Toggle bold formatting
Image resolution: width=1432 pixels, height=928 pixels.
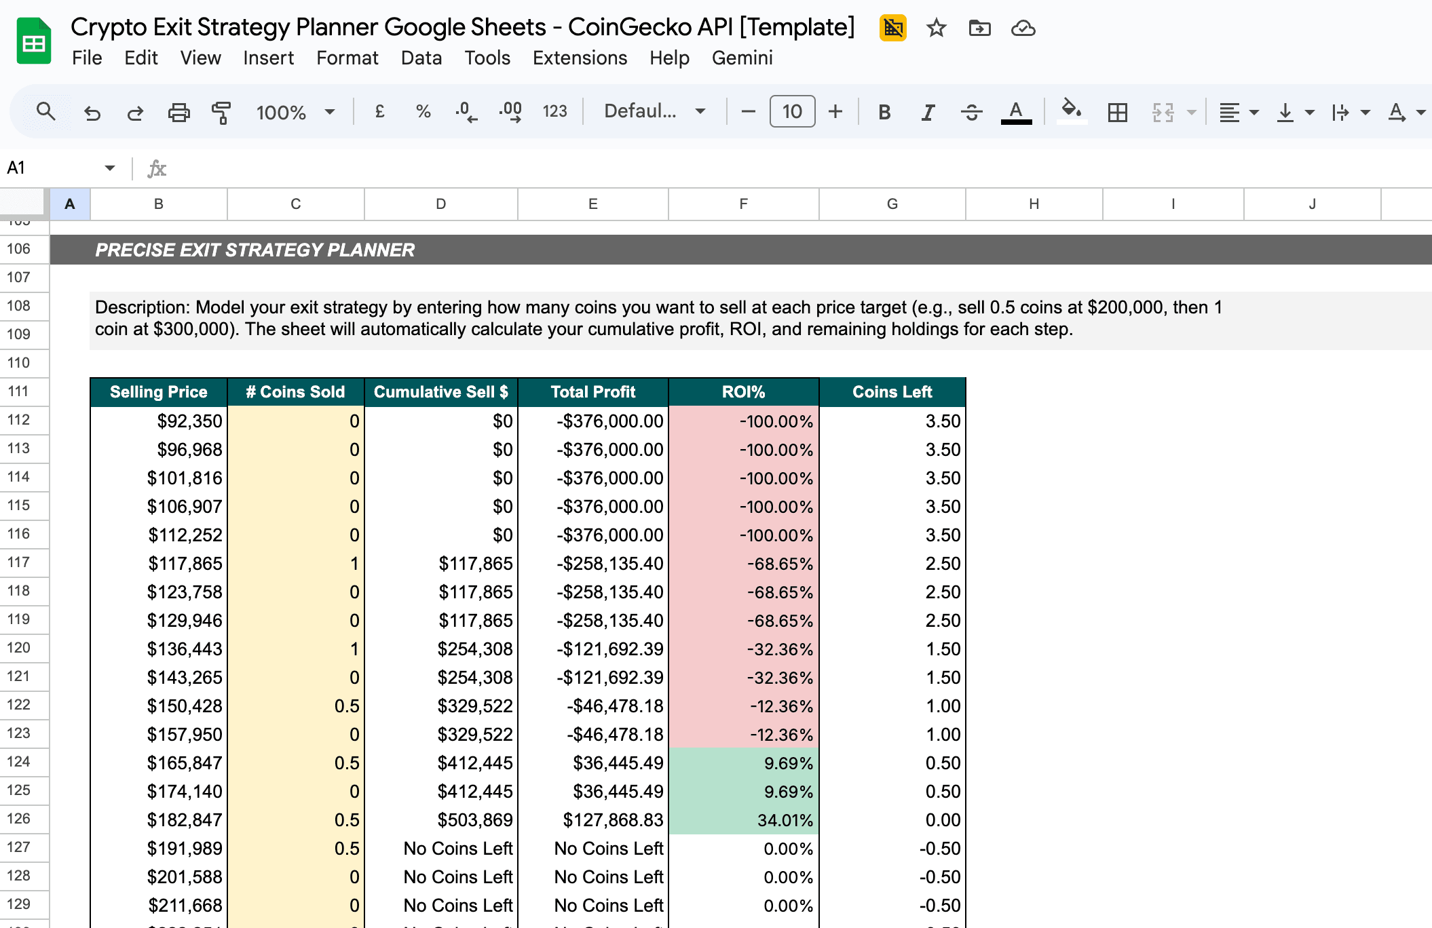(884, 112)
